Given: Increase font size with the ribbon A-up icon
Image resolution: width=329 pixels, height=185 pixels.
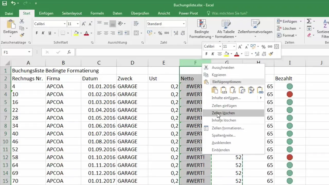Looking at the screenshot, I should coord(84,24).
